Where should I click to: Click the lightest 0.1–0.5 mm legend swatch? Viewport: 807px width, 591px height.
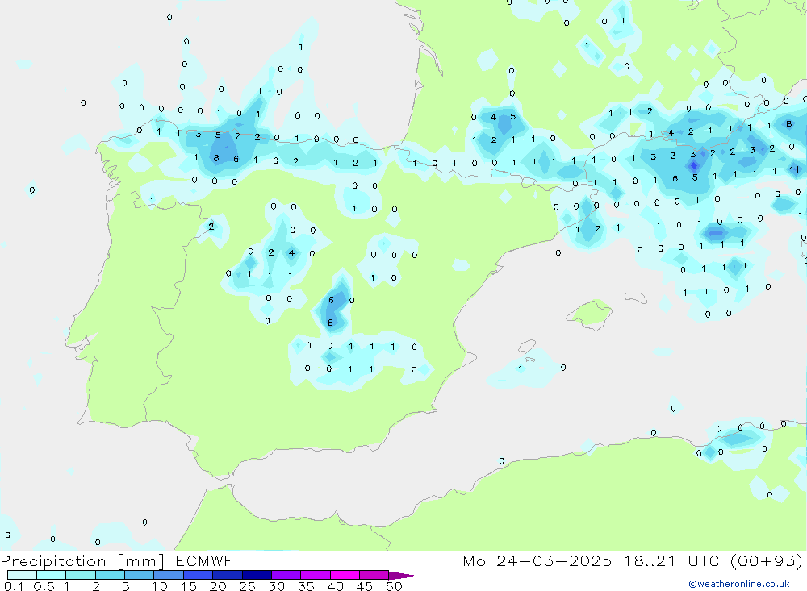(22, 575)
